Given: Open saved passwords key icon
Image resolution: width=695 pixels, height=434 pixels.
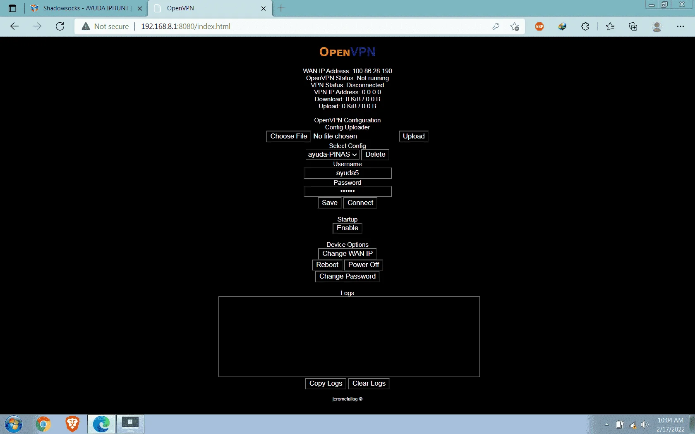Looking at the screenshot, I should click(496, 26).
